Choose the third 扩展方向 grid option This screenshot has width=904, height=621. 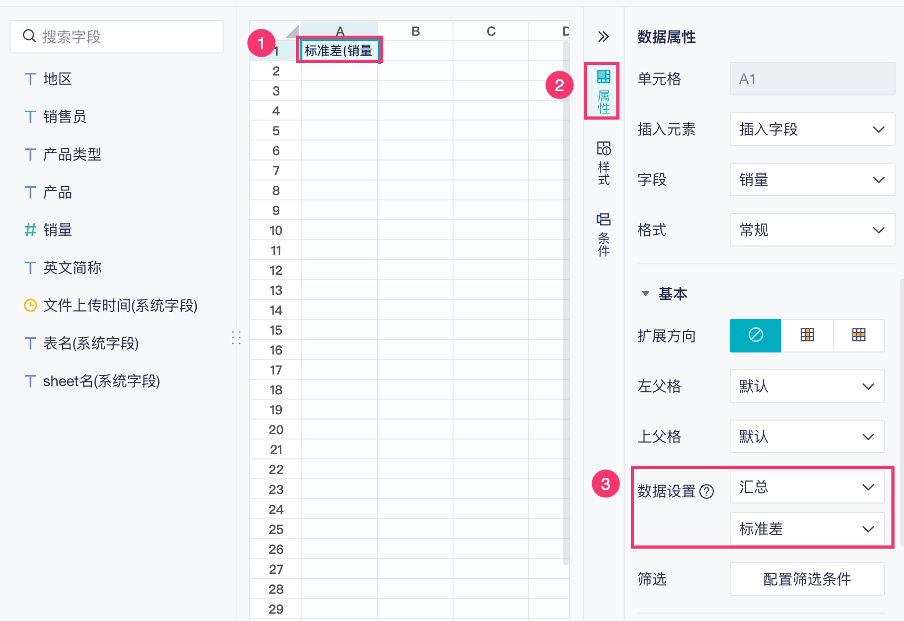coord(858,335)
